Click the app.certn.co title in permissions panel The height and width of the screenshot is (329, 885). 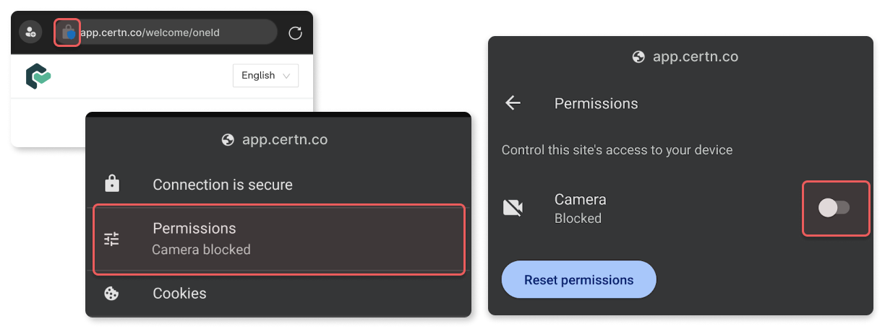point(695,57)
